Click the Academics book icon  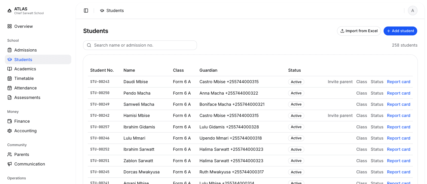click(10, 69)
